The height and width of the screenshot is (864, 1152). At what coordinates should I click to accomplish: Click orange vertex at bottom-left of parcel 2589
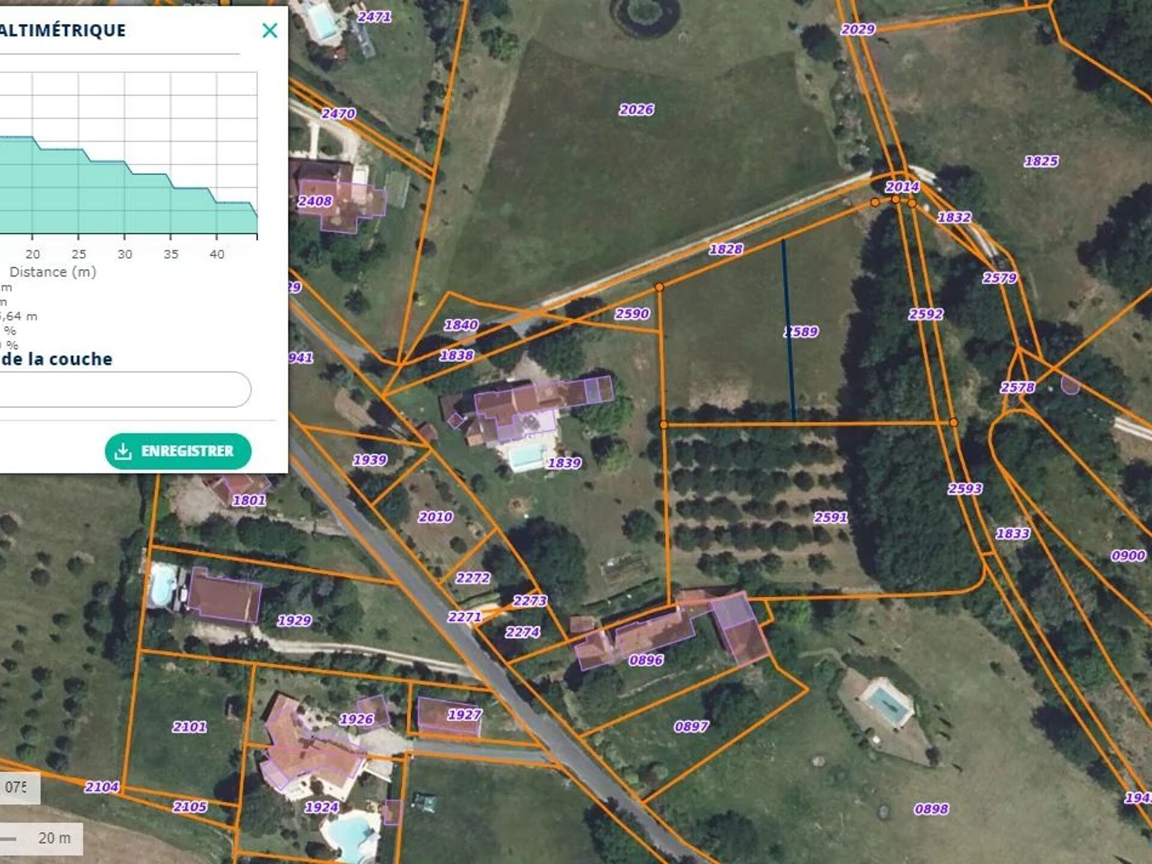coord(664,424)
